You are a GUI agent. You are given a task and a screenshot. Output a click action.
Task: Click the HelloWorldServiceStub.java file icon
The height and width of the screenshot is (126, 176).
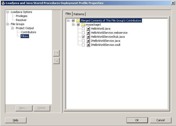[x=88, y=37]
